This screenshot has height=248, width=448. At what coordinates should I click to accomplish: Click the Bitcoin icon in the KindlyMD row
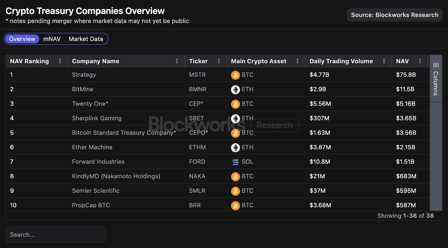(235, 177)
